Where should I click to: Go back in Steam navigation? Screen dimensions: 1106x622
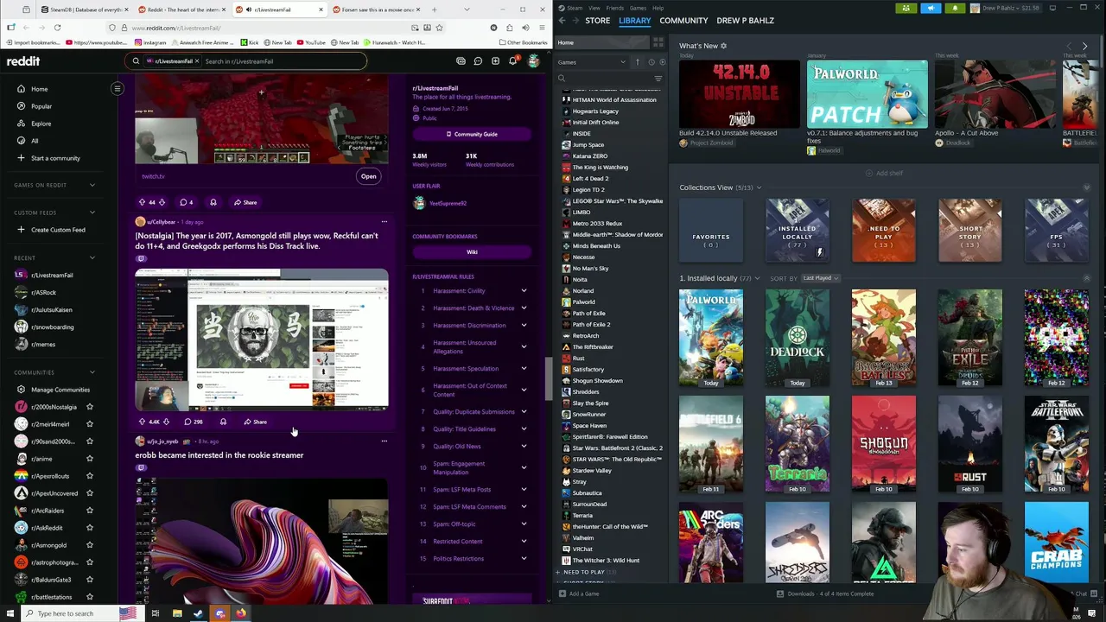point(562,21)
